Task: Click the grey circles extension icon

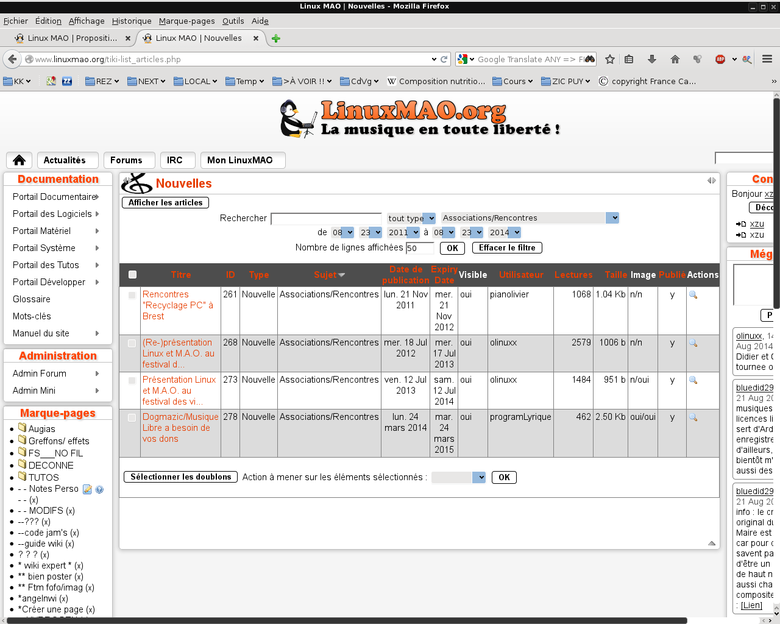Action: (698, 59)
